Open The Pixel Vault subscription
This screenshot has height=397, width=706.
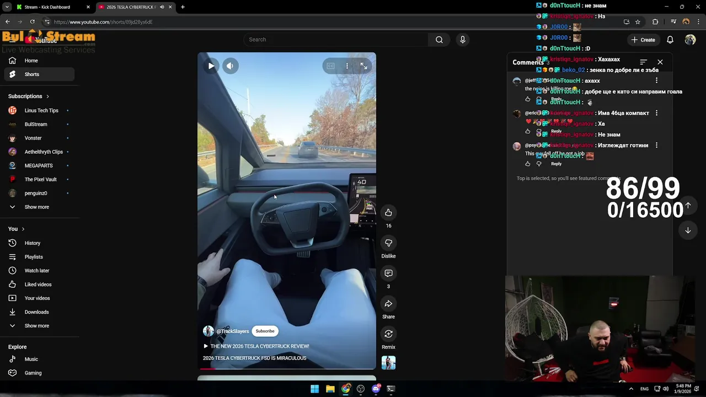[39, 179]
